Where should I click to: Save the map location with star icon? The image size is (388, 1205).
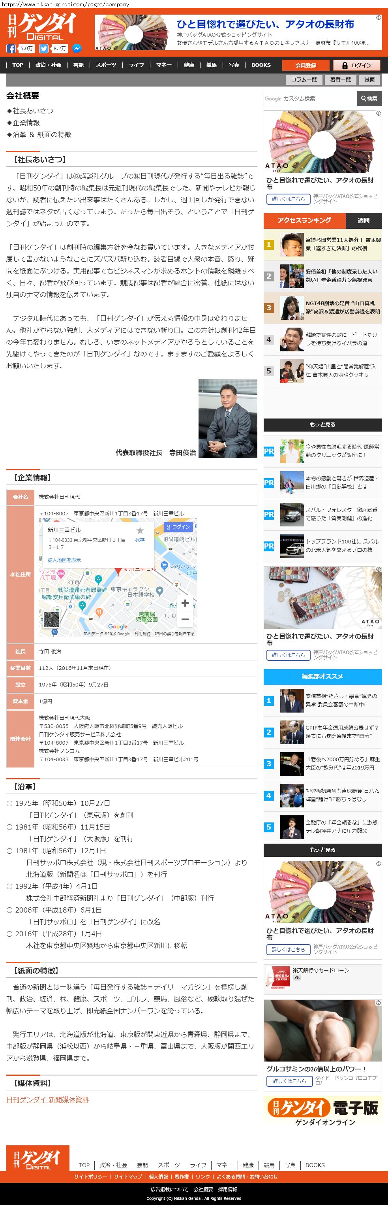click(140, 533)
